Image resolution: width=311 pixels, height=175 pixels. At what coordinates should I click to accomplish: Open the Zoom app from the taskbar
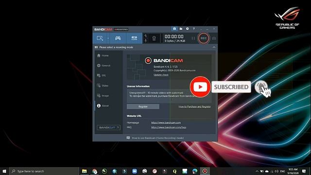pyautogui.click(x=135, y=171)
